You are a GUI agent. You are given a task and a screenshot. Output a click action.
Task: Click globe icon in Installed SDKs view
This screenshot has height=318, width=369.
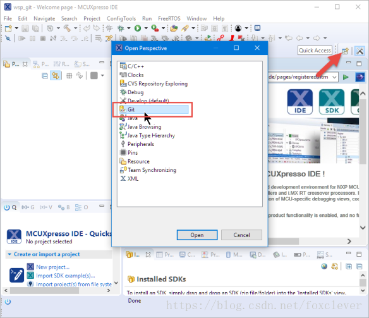point(324,266)
